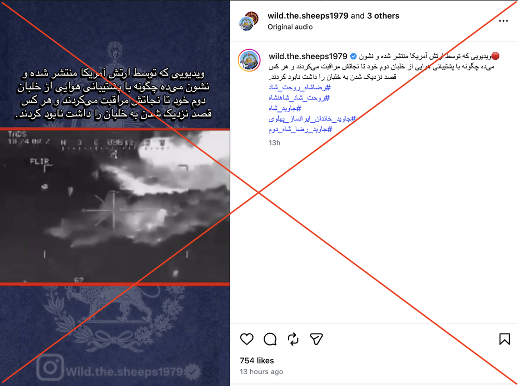Screen dimensions: 518x386
Task: Open the Original audio page
Action: coord(290,27)
